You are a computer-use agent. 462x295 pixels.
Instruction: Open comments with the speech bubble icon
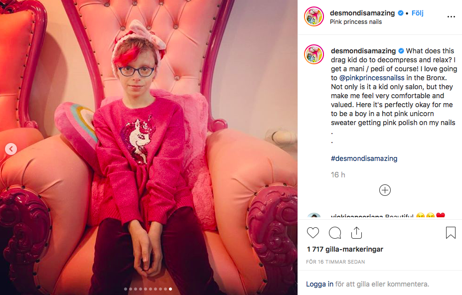[x=335, y=233]
